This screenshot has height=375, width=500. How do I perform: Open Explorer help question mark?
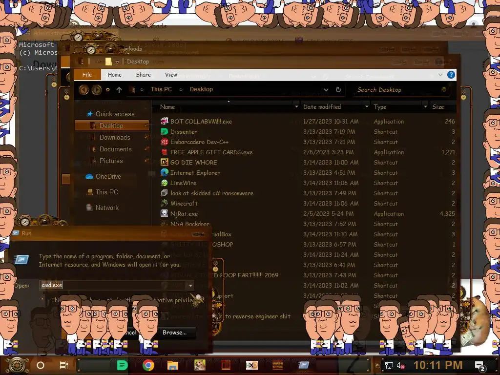(x=451, y=75)
